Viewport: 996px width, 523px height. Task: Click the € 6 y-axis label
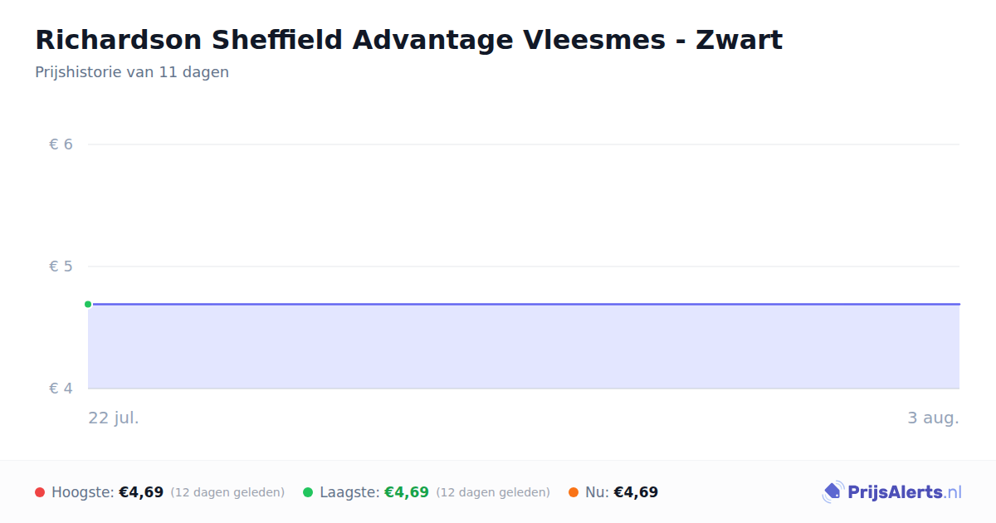(x=61, y=144)
